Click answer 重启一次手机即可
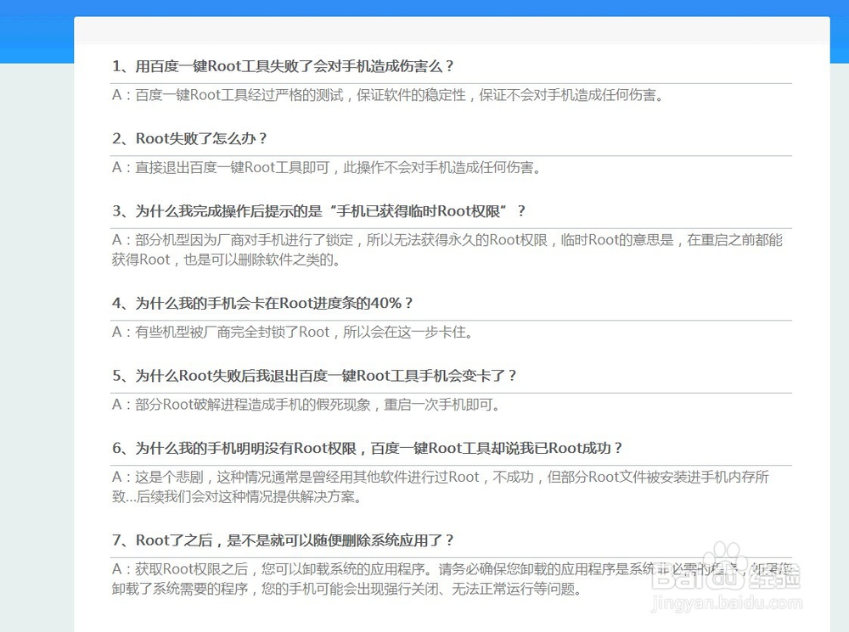The width and height of the screenshot is (849, 632). 441,405
